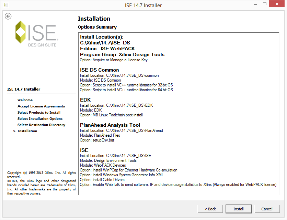
Task: Select the Installation step in sidebar
Action: tap(27, 131)
